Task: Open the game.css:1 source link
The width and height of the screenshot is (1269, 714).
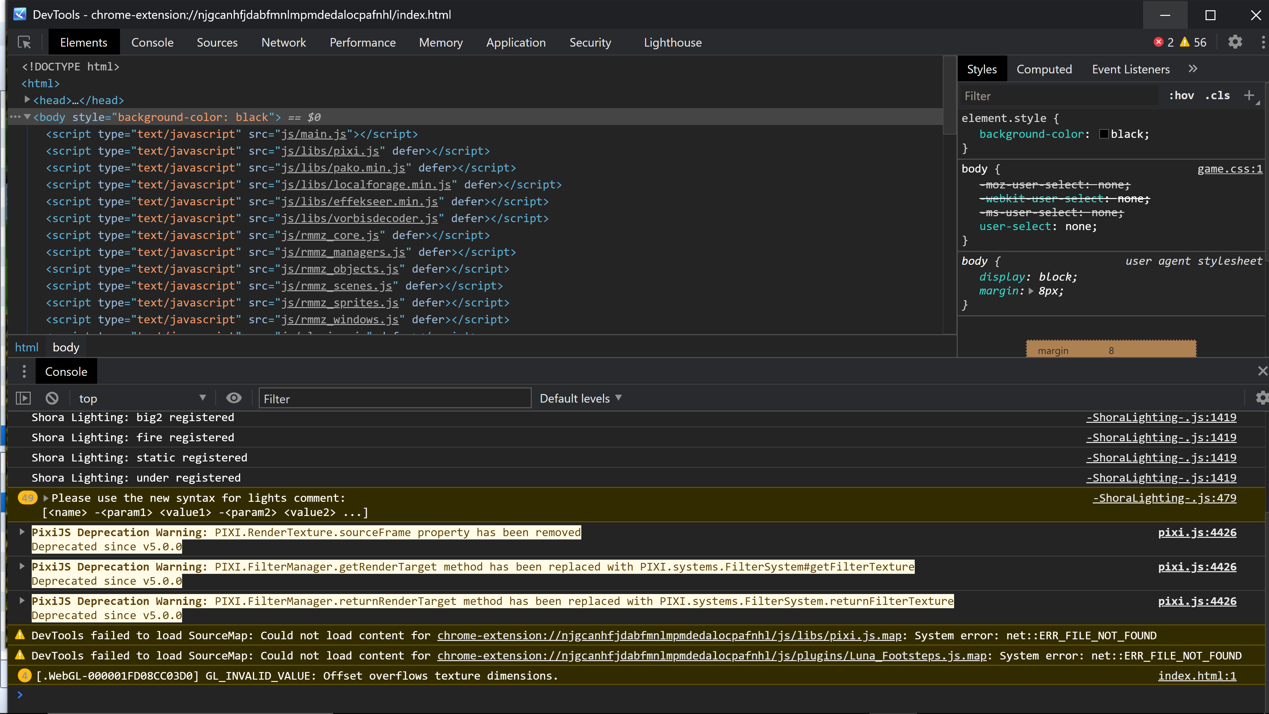Action: click(1230, 169)
